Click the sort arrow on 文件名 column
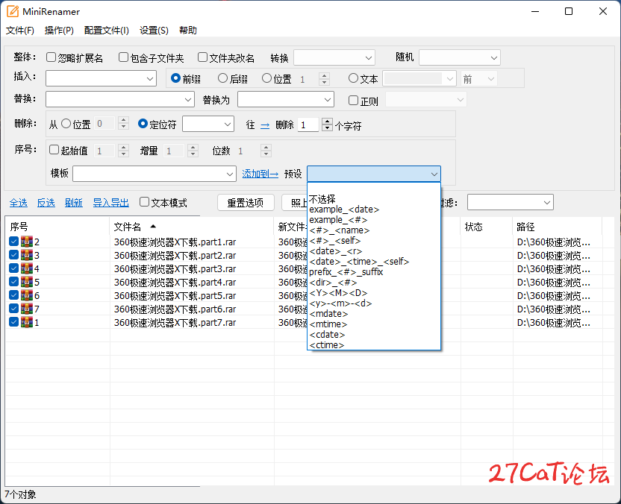621x504 pixels. tap(153, 227)
